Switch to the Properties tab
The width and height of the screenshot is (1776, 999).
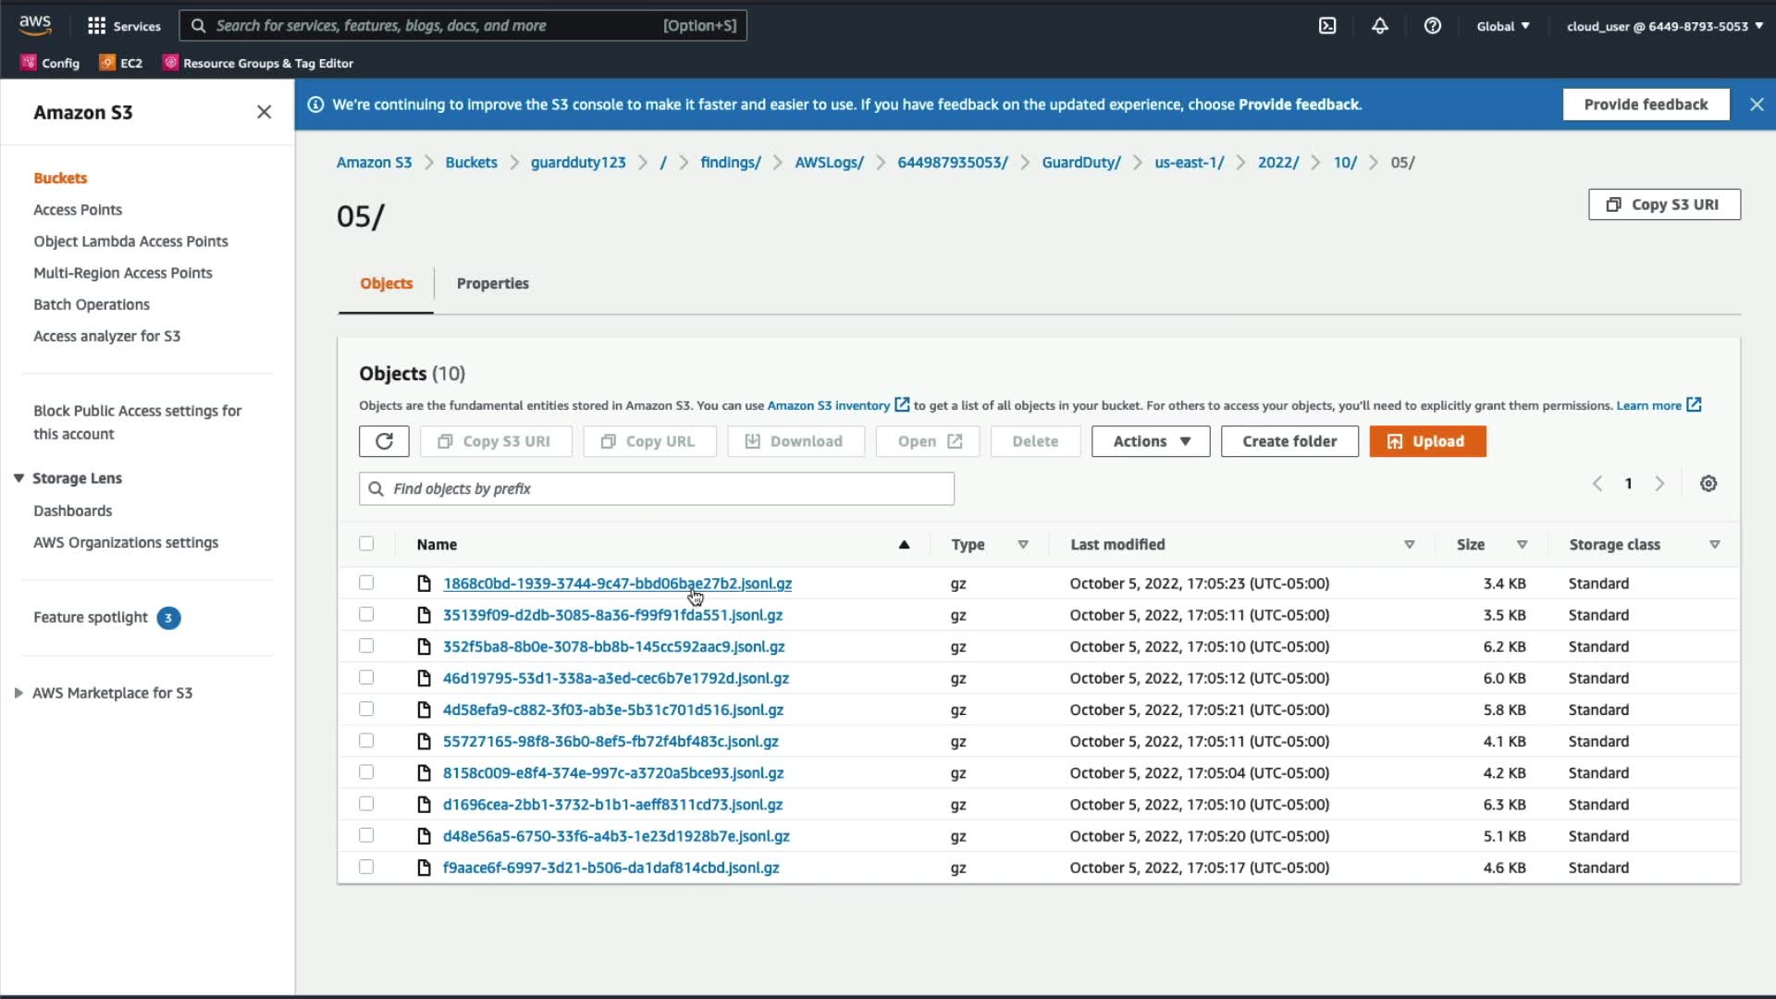click(492, 284)
